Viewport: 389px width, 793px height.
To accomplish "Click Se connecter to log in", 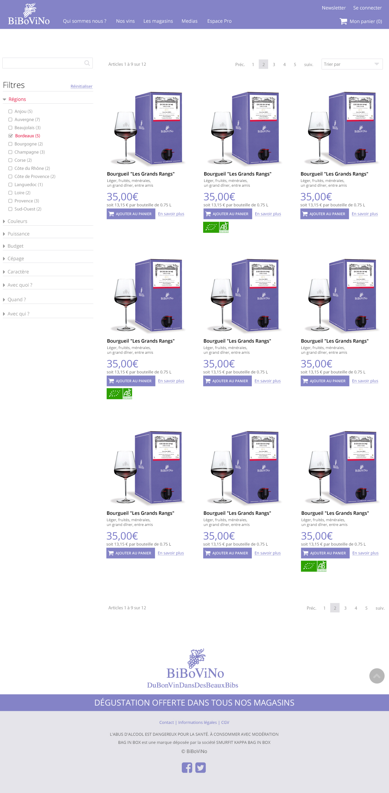I will pos(367,8).
